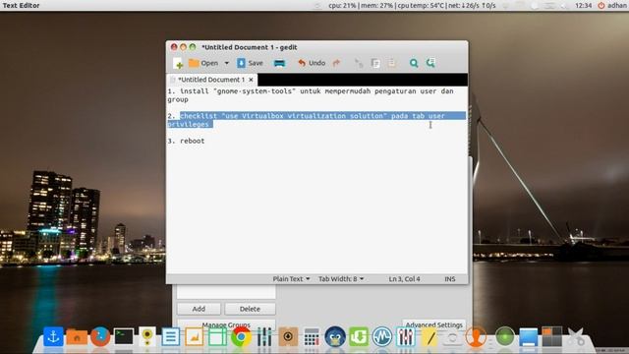Viewport: 629px width, 354px height.
Task: Open the anchor dock app
Action: point(53,336)
